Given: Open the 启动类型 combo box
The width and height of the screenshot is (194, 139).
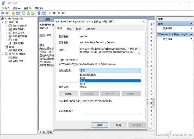Looking at the screenshot, I should (x=110, y=71).
